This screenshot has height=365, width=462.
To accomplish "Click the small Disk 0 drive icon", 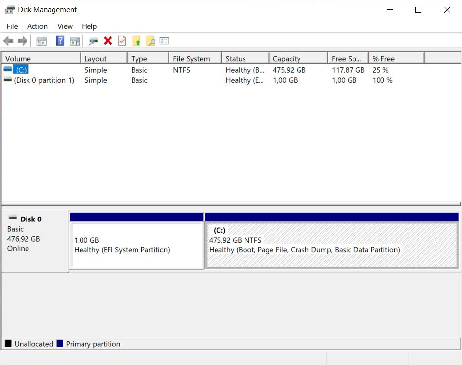I will point(13,218).
